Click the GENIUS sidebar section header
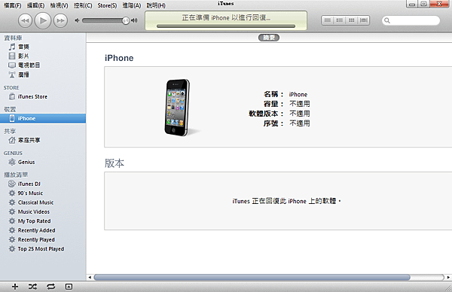 13,154
